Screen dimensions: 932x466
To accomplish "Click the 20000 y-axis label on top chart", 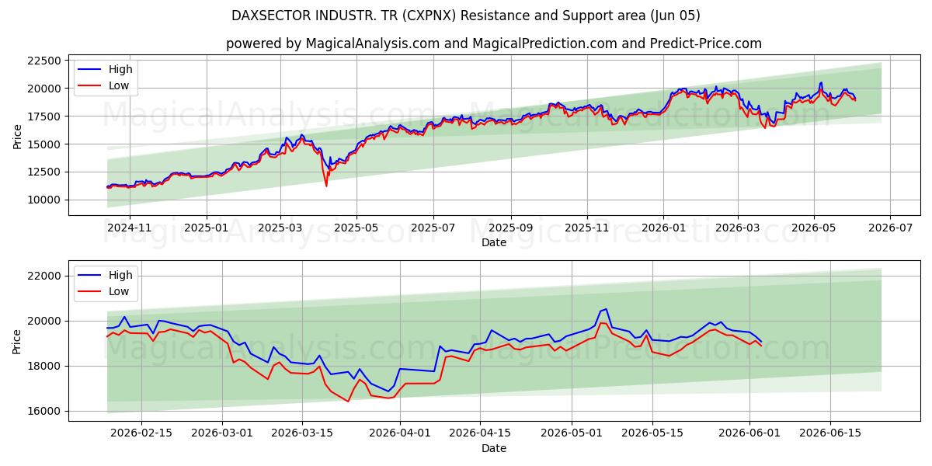I will point(44,89).
